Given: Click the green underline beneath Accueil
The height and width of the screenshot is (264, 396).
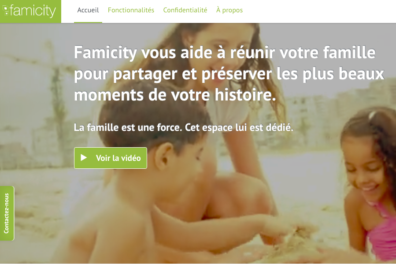Looking at the screenshot, I should pos(88,22).
